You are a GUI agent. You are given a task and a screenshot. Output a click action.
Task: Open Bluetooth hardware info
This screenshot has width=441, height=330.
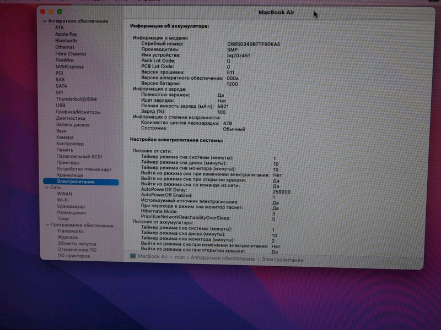coord(66,40)
